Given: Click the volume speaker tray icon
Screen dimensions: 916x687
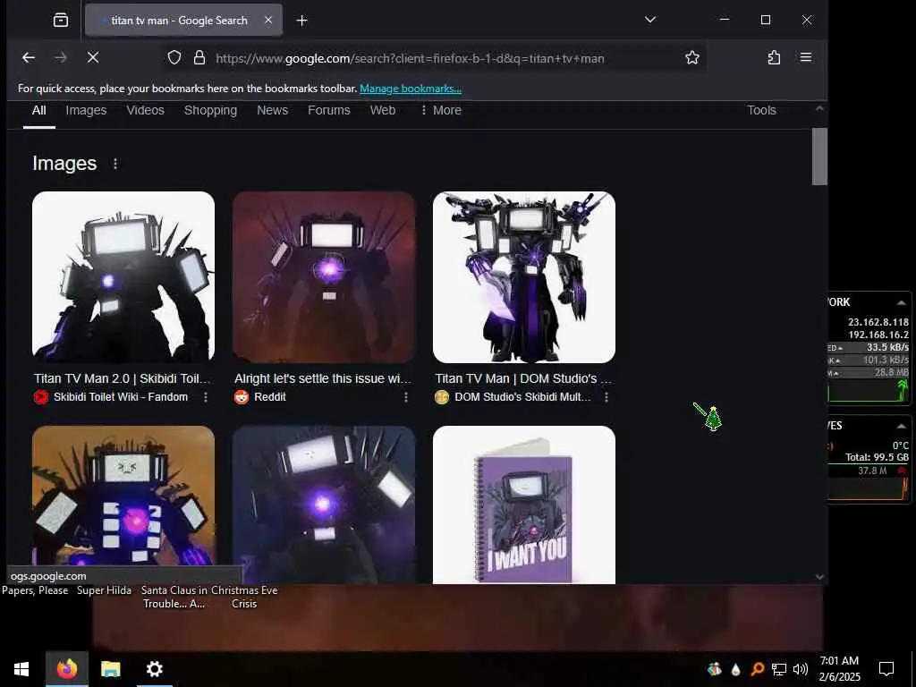Looking at the screenshot, I should point(801,669).
